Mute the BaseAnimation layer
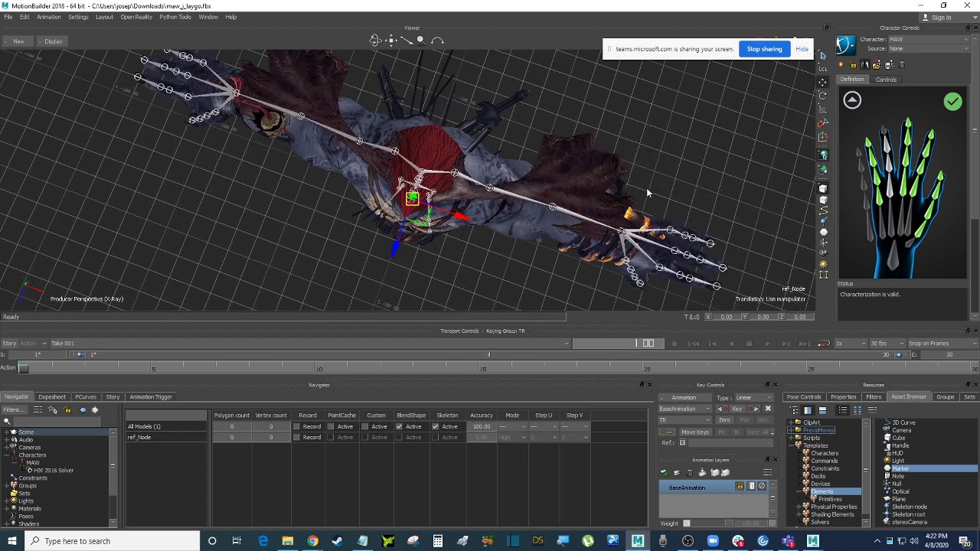The image size is (980, 551). [762, 485]
